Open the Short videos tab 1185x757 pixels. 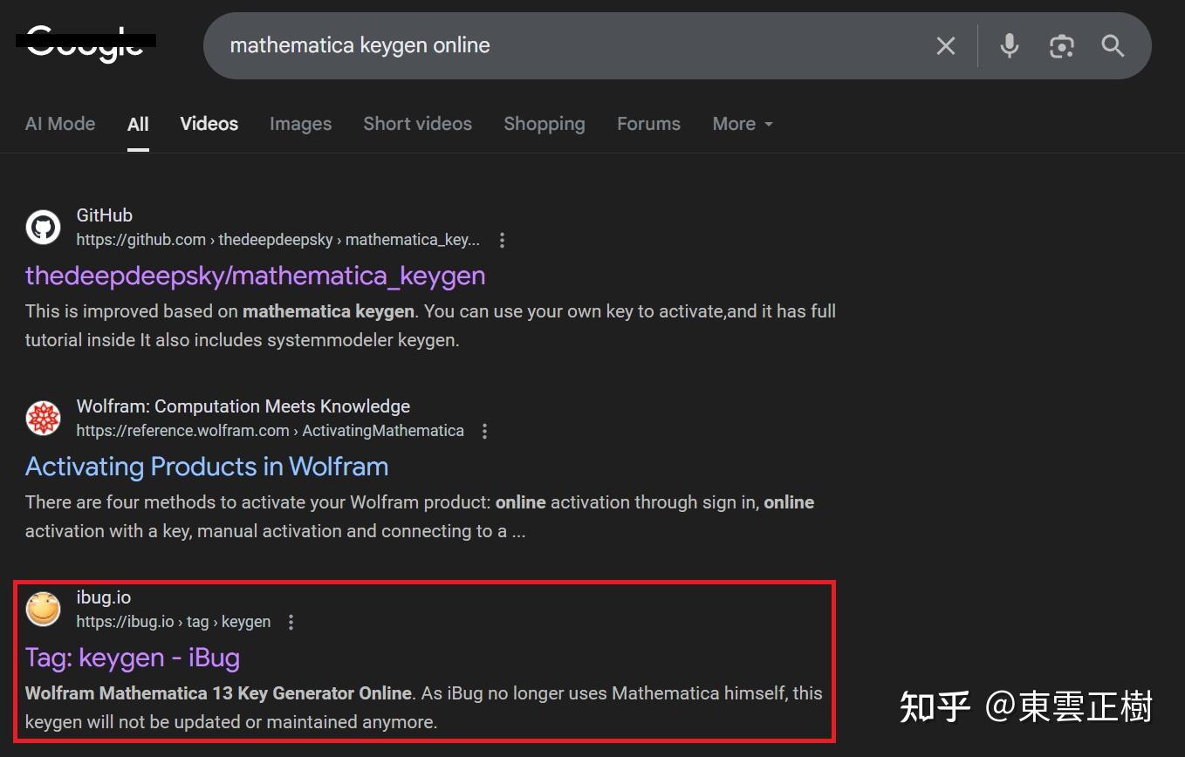pos(417,124)
